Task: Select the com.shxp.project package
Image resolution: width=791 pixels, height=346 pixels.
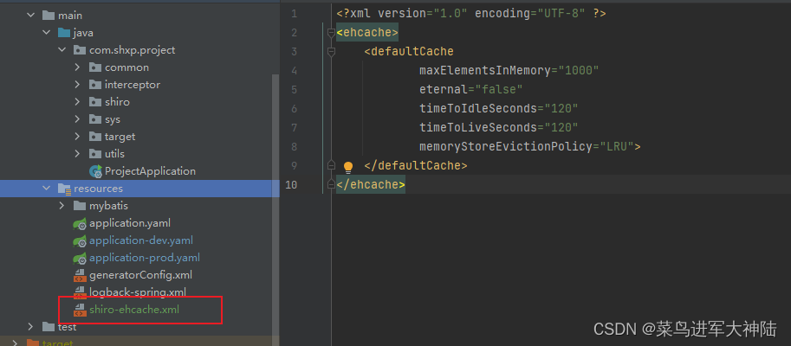Action: click(x=133, y=50)
